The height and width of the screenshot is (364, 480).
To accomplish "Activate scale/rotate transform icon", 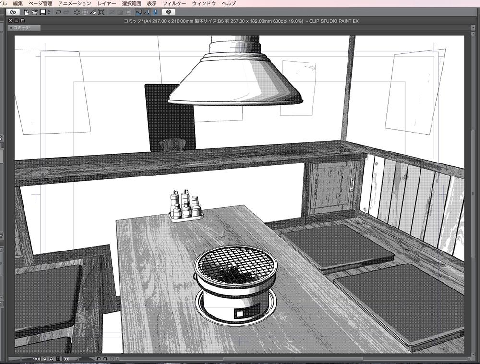I will tap(101, 13).
